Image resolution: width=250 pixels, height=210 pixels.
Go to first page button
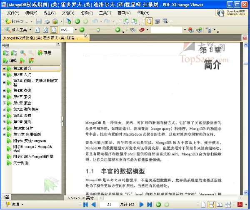pos(85,205)
